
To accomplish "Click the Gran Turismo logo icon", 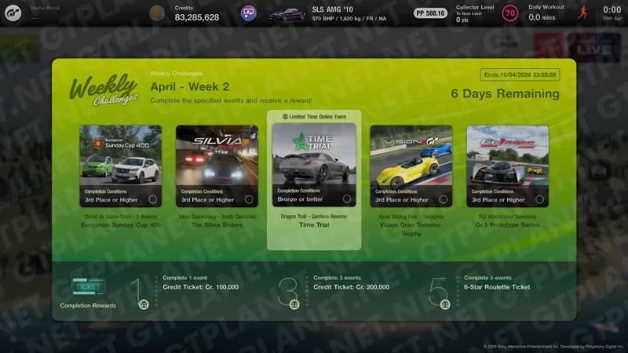I will tap(13, 13).
